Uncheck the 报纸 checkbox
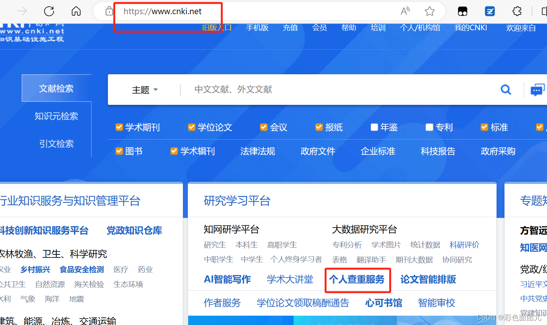Image resolution: width=547 pixels, height=325 pixels. (x=319, y=127)
